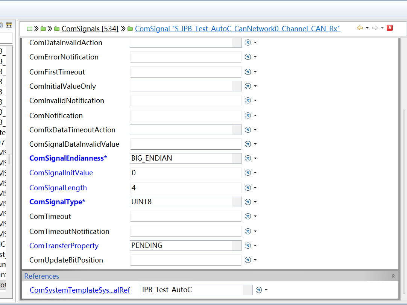Click the ComSignalInitValue input field

pos(185,173)
